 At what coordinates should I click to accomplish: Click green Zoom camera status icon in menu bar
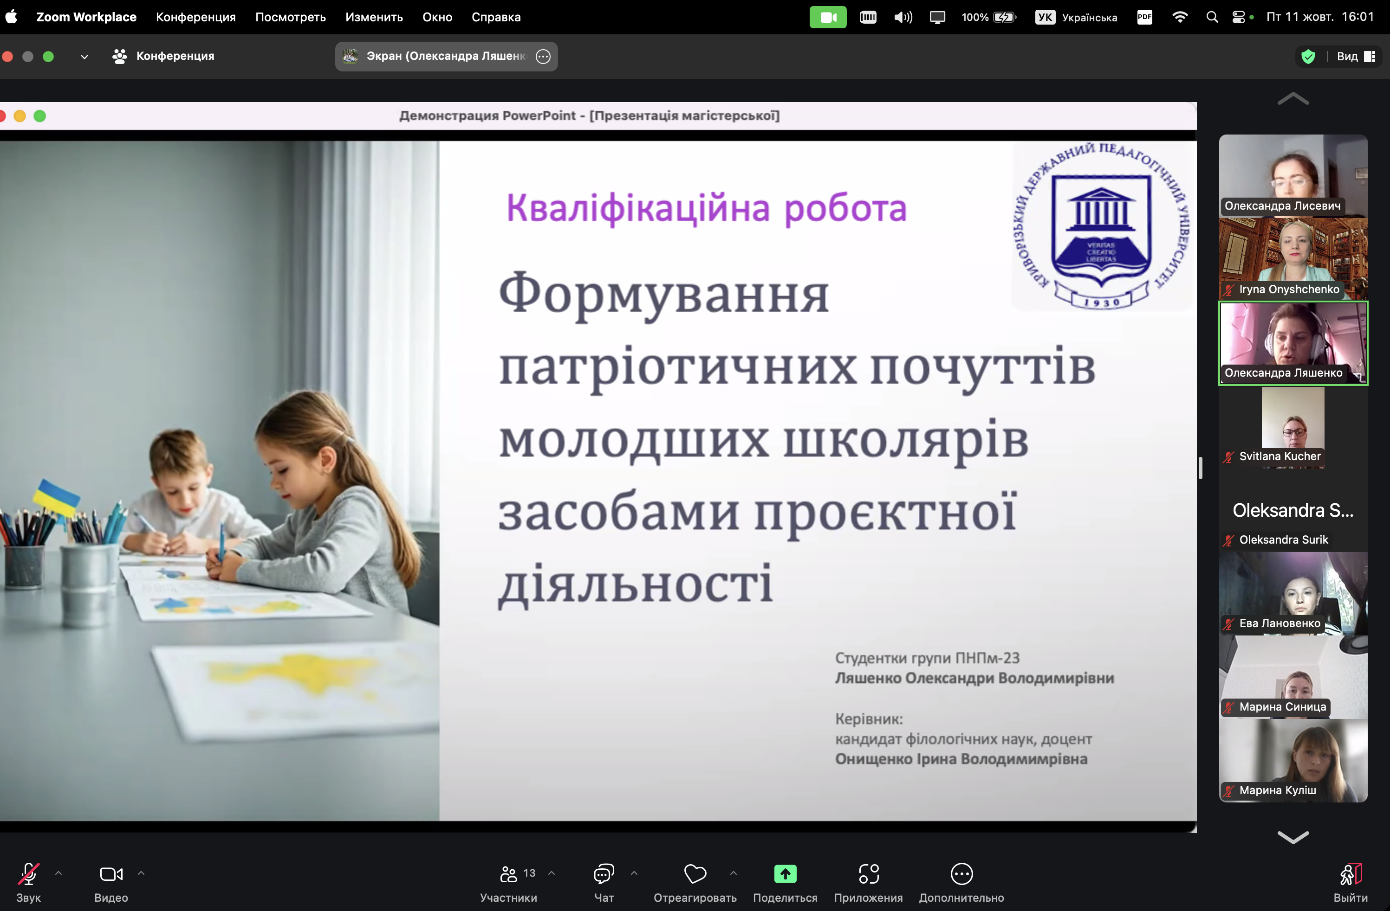pos(828,17)
